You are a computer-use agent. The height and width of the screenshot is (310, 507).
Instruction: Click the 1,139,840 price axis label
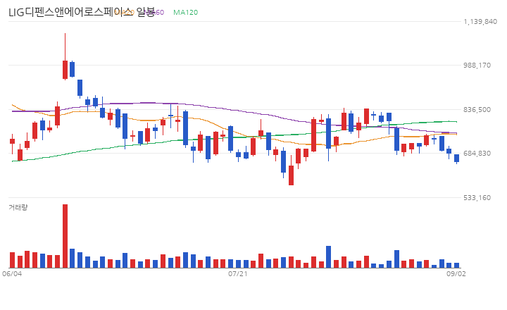click(480, 22)
